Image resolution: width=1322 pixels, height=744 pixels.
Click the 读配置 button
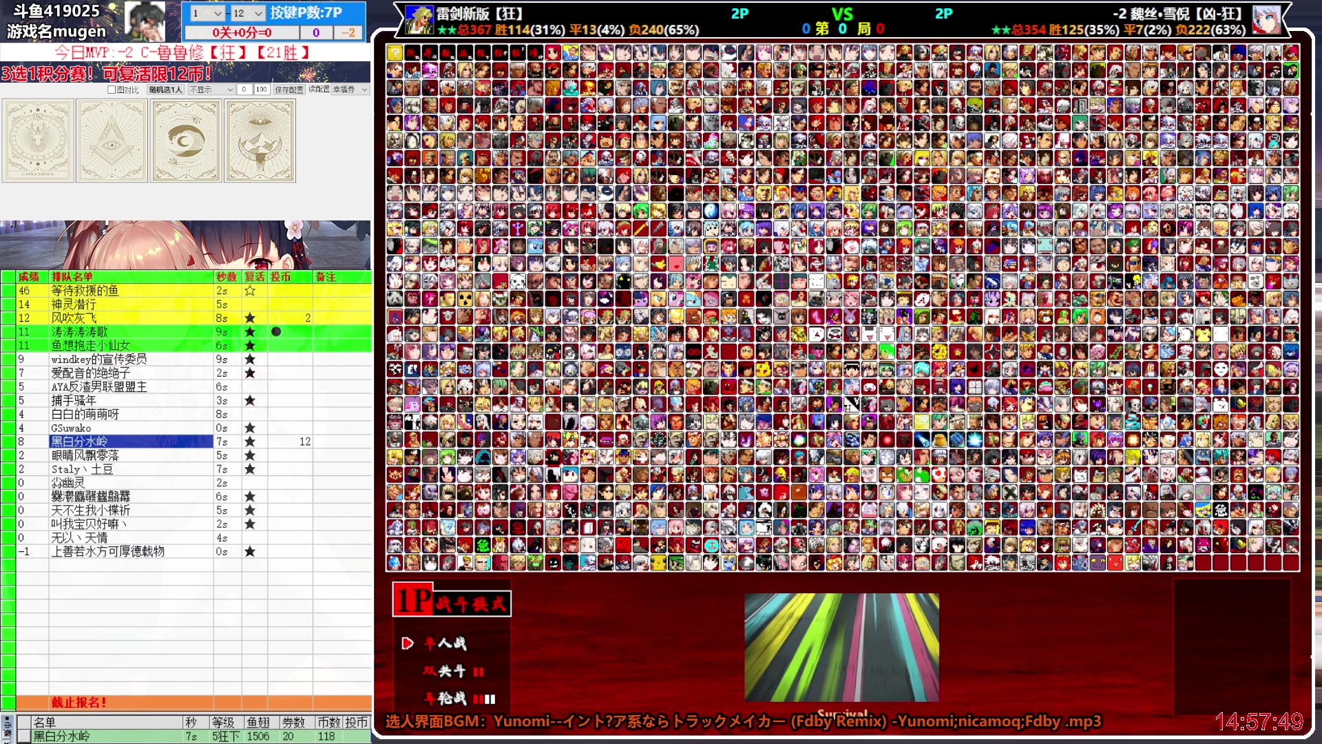tap(319, 90)
